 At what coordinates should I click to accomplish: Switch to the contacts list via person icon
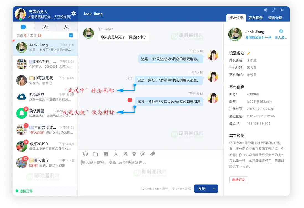coord(45,27)
